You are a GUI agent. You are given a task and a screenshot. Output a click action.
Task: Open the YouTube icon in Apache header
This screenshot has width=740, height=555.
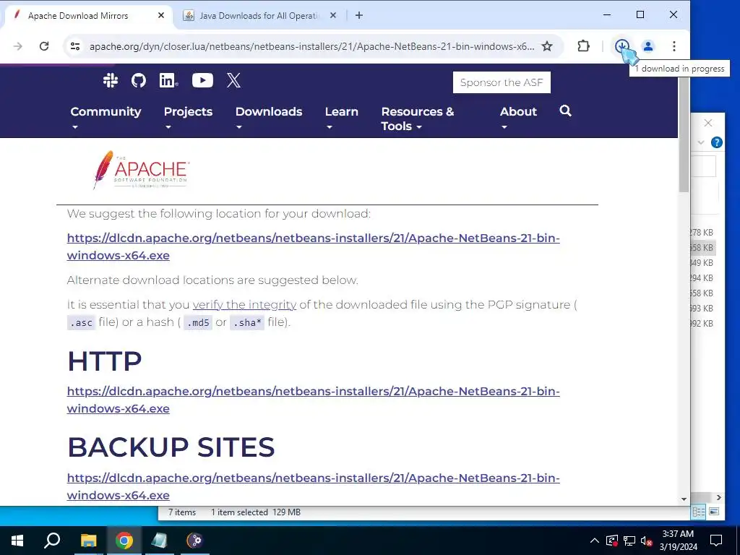(x=202, y=80)
